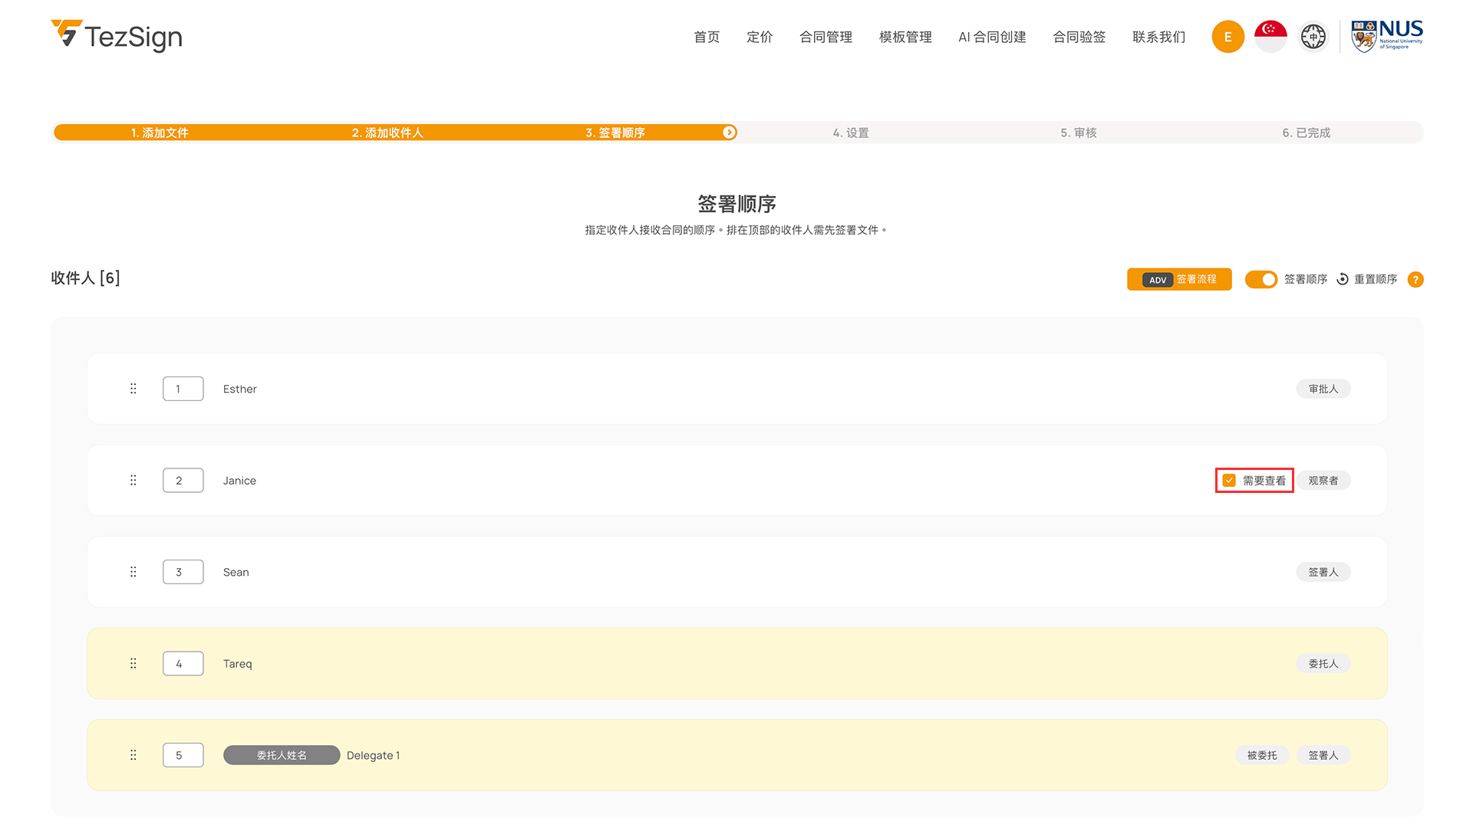Click the 审批人 role tag for Esther
Viewport: 1473px width, 828px height.
pos(1323,389)
